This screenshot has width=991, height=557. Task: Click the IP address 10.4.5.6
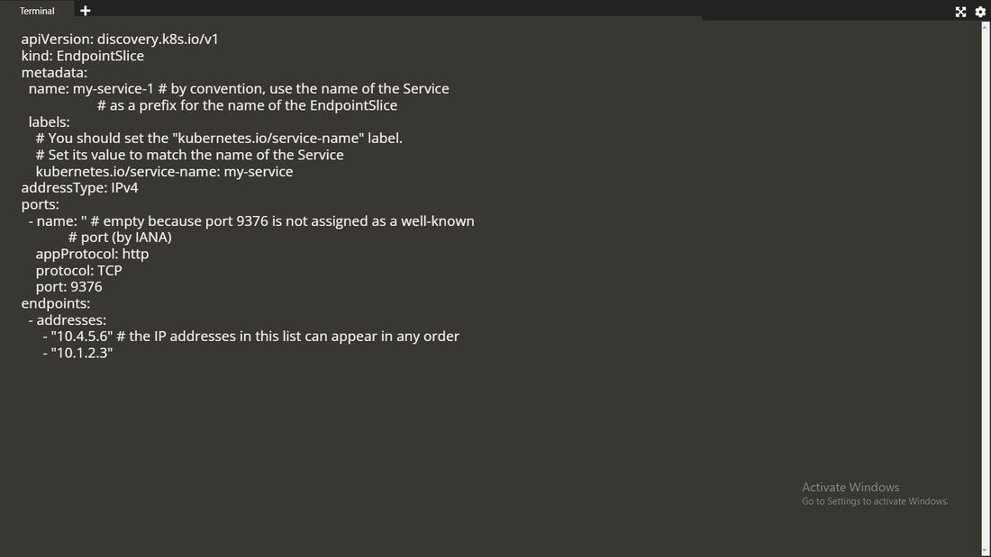click(x=81, y=336)
